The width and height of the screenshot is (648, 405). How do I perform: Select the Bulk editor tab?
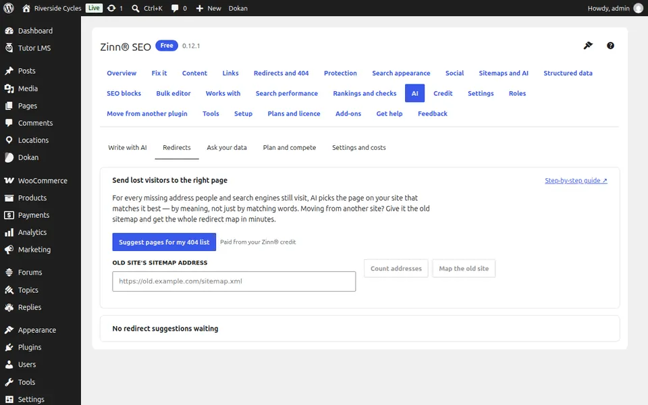pos(173,93)
